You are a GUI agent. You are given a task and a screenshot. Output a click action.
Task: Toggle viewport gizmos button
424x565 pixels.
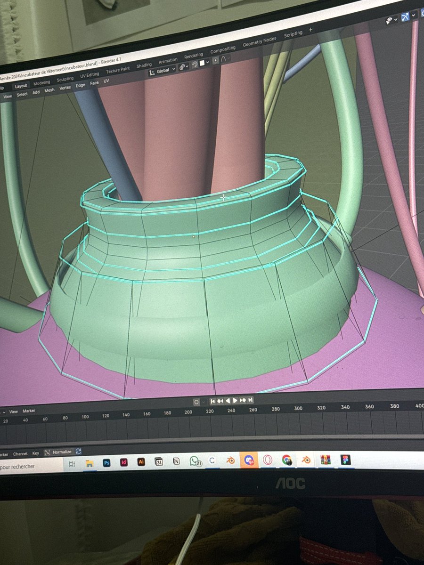click(x=405, y=17)
